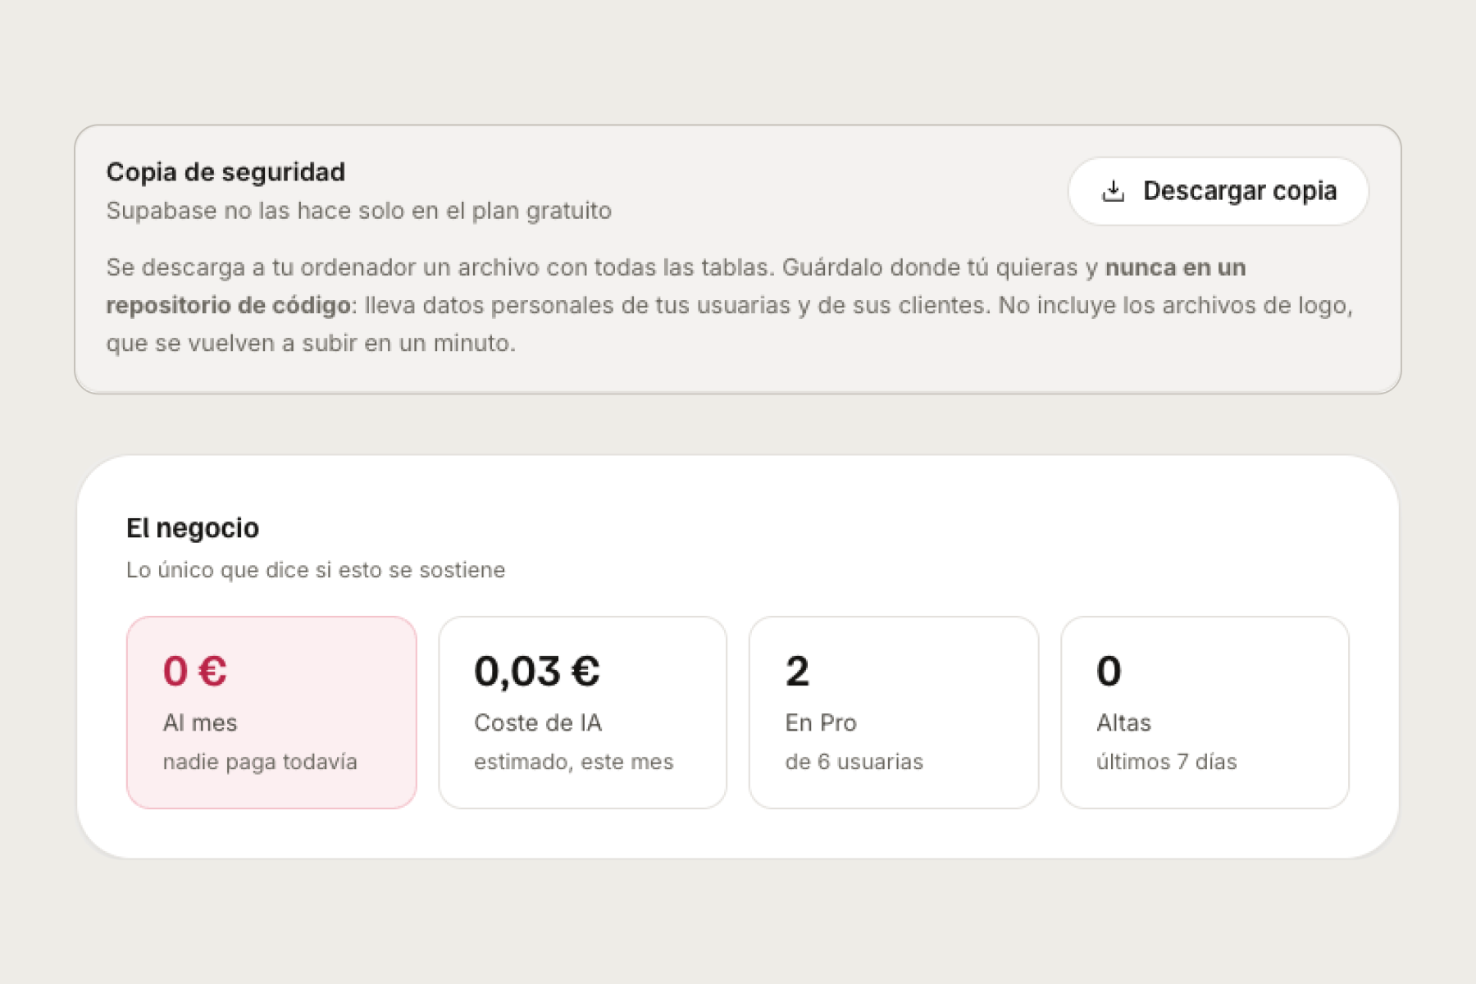The image size is (1476, 984).
Task: Click the download icon in Descargar copia
Action: point(1113,191)
